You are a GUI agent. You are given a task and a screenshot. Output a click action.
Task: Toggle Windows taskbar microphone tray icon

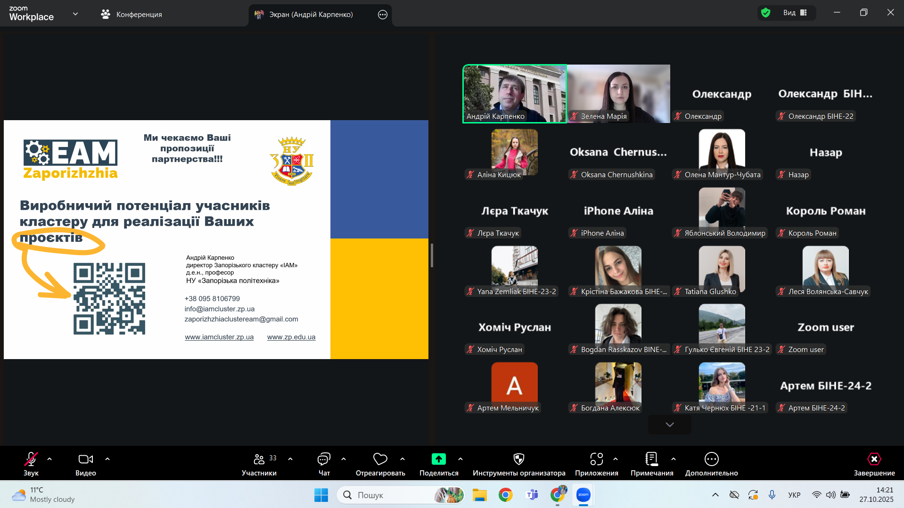click(772, 495)
